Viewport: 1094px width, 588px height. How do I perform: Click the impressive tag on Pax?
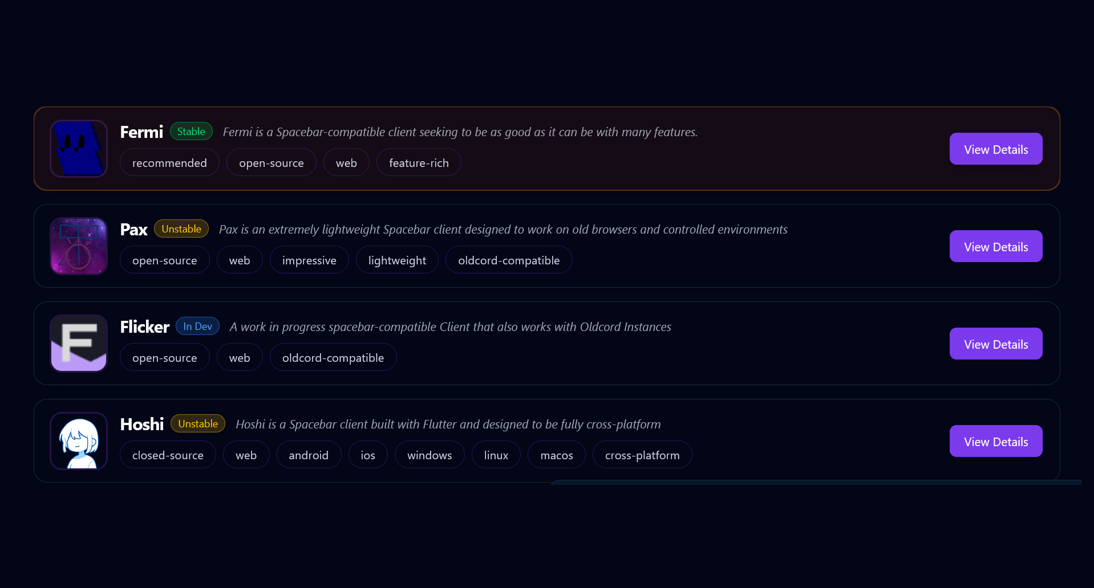click(309, 260)
